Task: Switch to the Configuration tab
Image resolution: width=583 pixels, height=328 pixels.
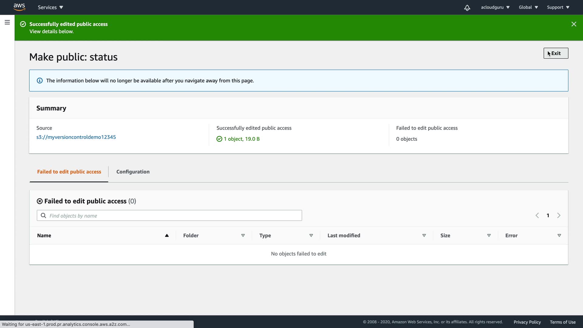Action: point(133,172)
